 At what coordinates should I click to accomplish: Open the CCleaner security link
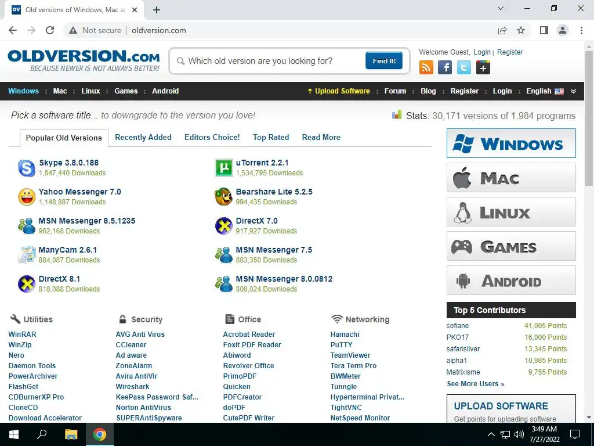pyautogui.click(x=131, y=345)
